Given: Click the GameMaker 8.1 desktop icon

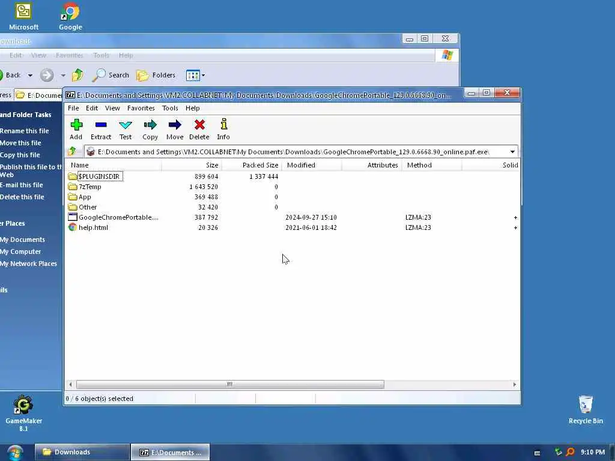Looking at the screenshot, I should [x=23, y=413].
